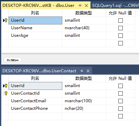
Task: Click the smallint type of UserContactId
Action: pyautogui.click(x=84, y=93)
